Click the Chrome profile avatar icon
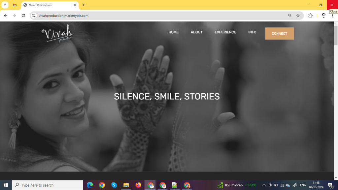 pyautogui.click(x=323, y=16)
